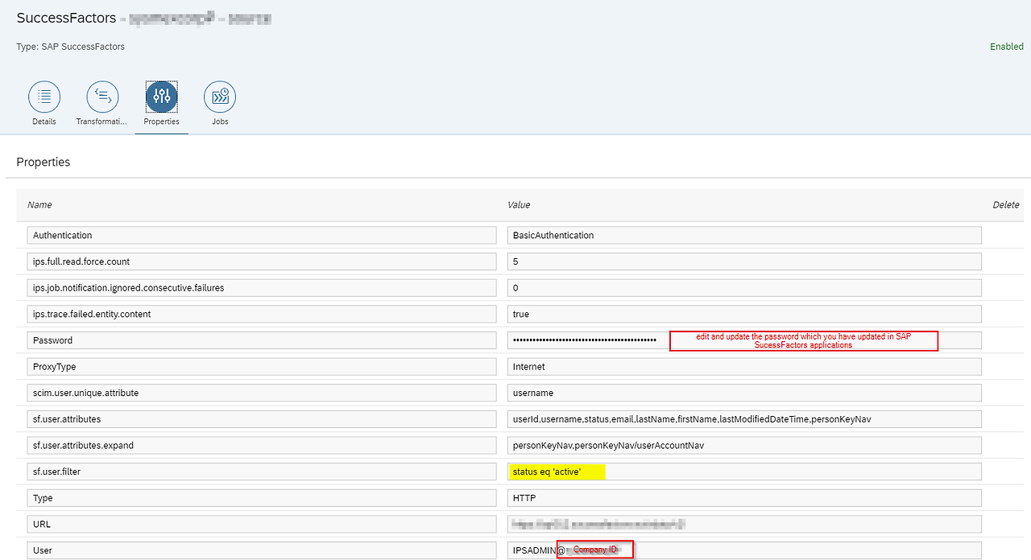Open the Jobs icon

tap(220, 98)
